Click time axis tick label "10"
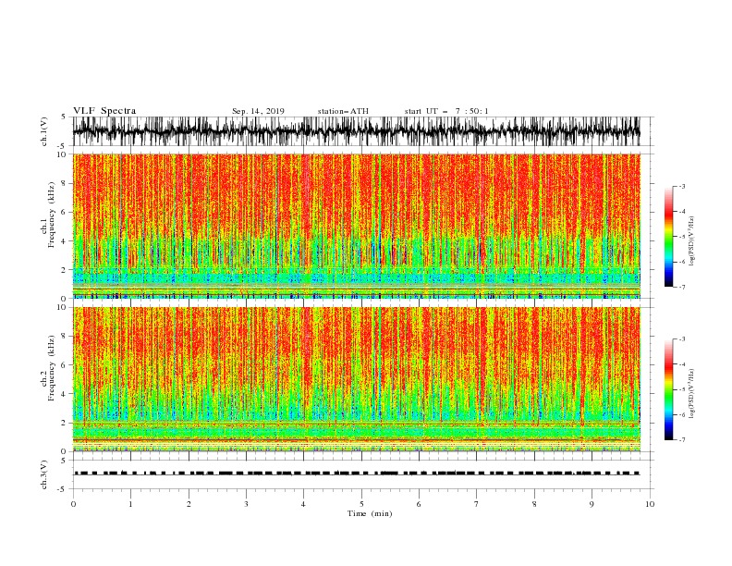Image resolution: width=732 pixels, height=566 pixels. pyautogui.click(x=650, y=504)
